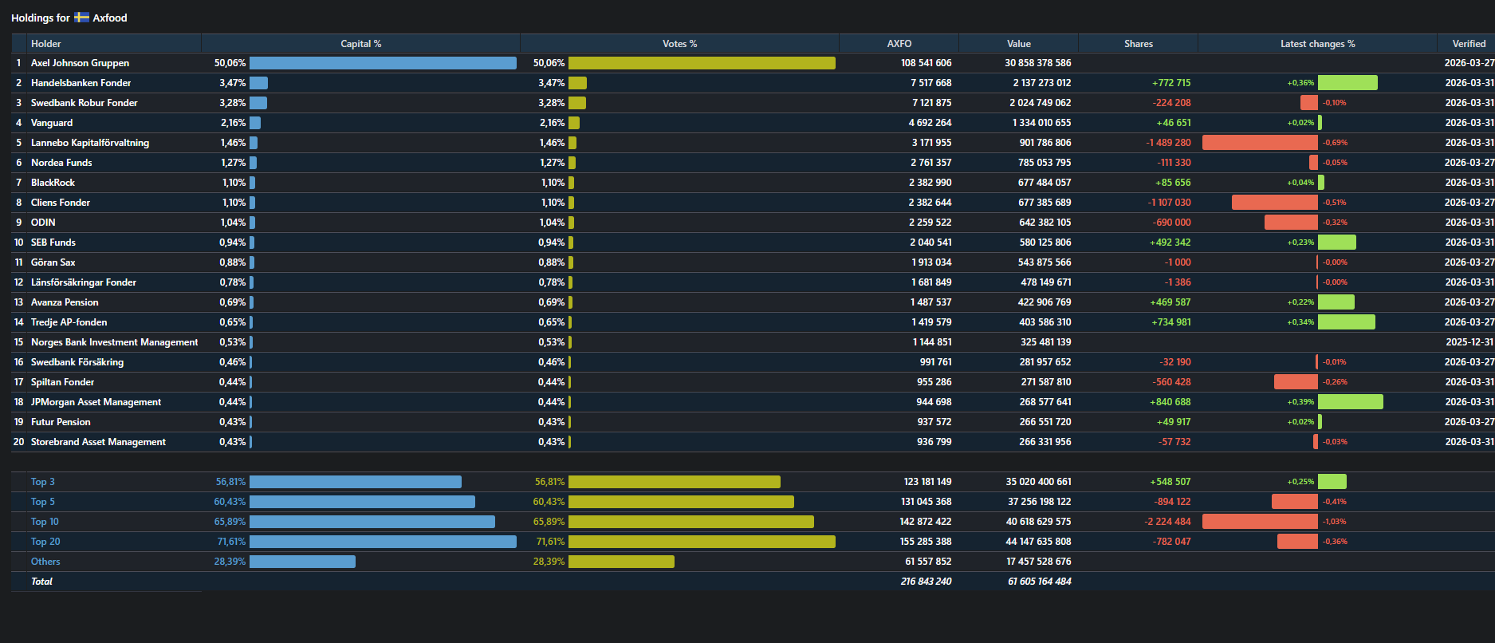Open the Top 10 summary label
This screenshot has height=643, width=1495.
coord(45,522)
